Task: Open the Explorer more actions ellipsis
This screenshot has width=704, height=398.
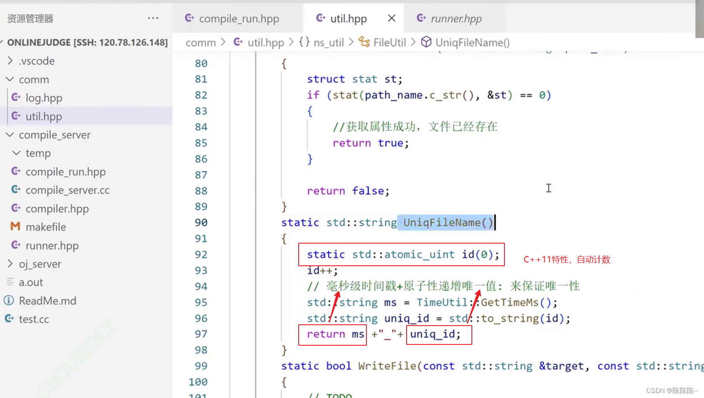Action: point(153,18)
